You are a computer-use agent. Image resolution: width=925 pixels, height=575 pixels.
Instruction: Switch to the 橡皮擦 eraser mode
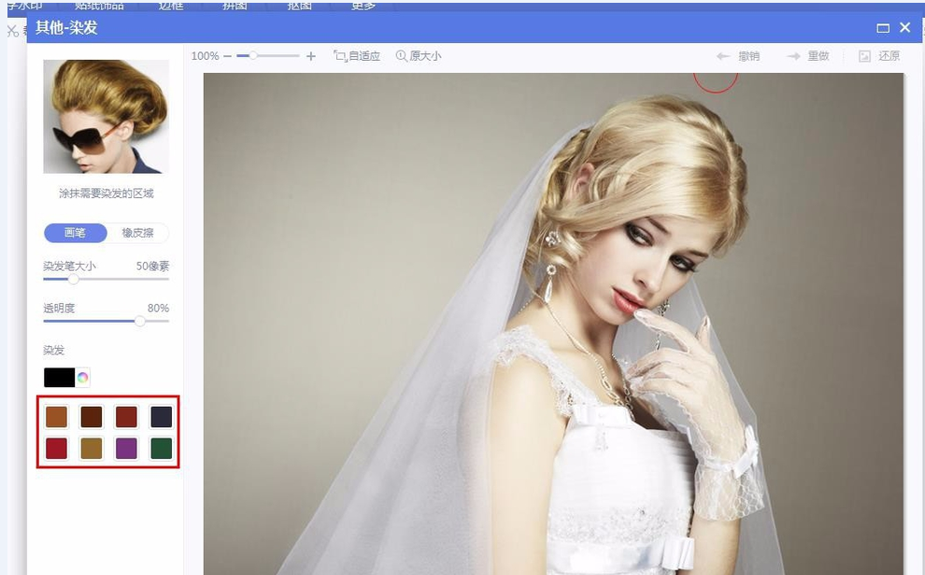(x=137, y=233)
